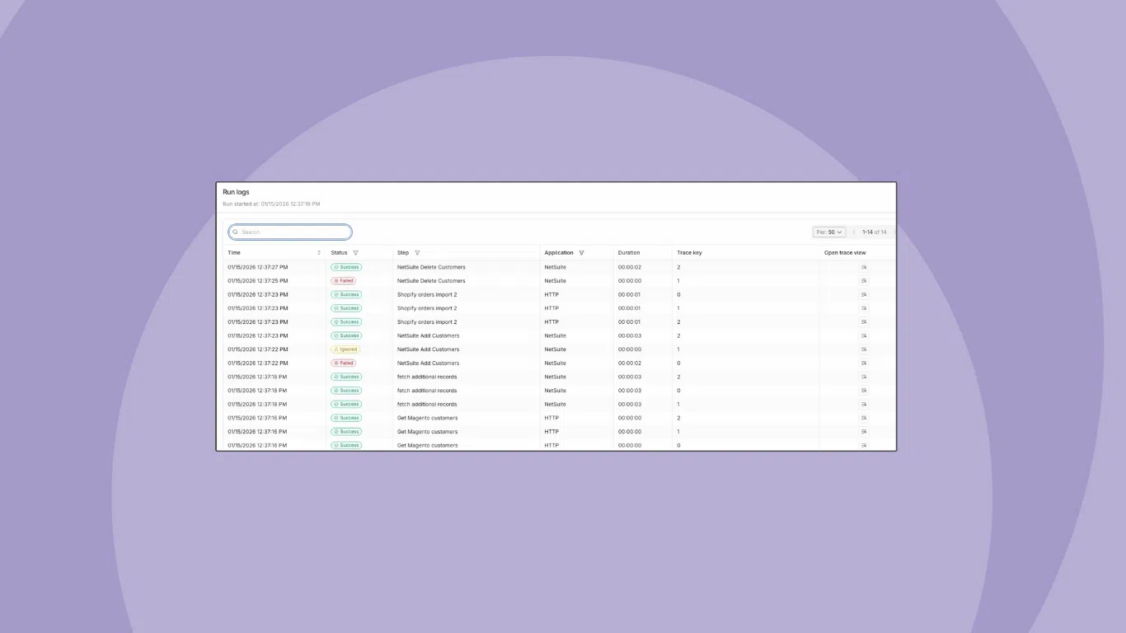
Task: Open the filter on the Step column
Action: (417, 252)
